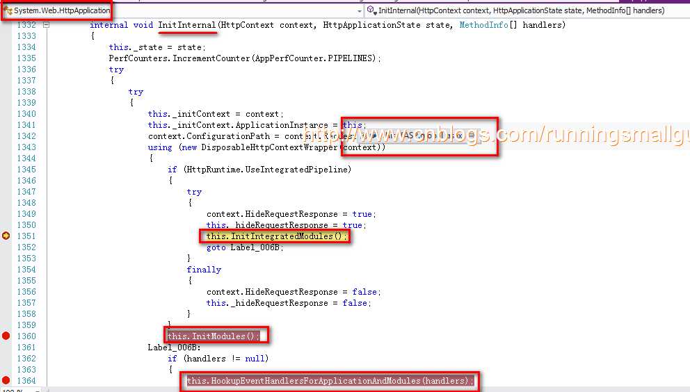This screenshot has width=690, height=392.
Task: Click 'this._hideRequestResponse = true;' line
Action: pos(287,225)
